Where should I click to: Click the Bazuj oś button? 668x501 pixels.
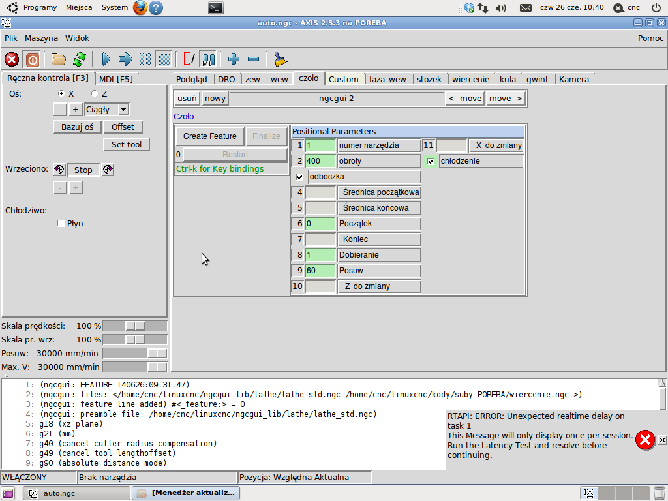[77, 127]
